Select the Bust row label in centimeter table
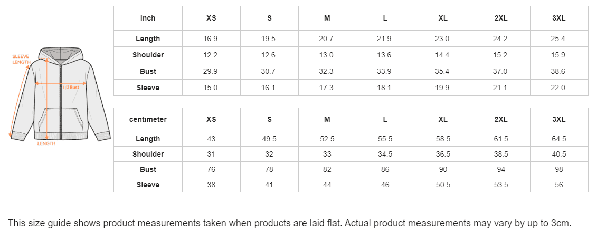The image size is (606, 231). (148, 169)
